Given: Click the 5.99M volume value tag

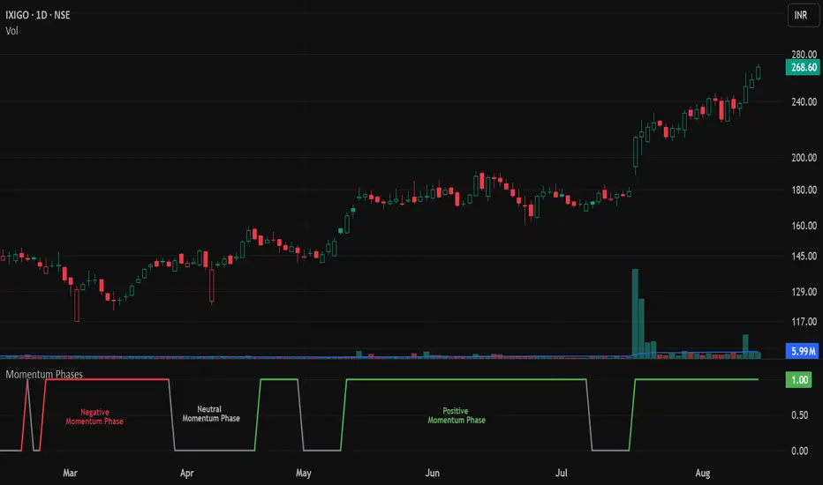Looking at the screenshot, I should [x=803, y=351].
